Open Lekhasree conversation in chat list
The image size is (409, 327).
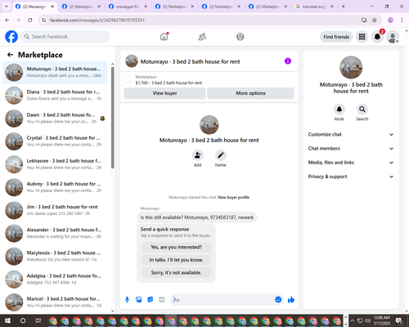point(55,164)
